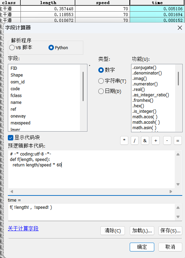Click fields list scrollbar thumb
The width and height of the screenshot is (185, 258).
click(83, 86)
